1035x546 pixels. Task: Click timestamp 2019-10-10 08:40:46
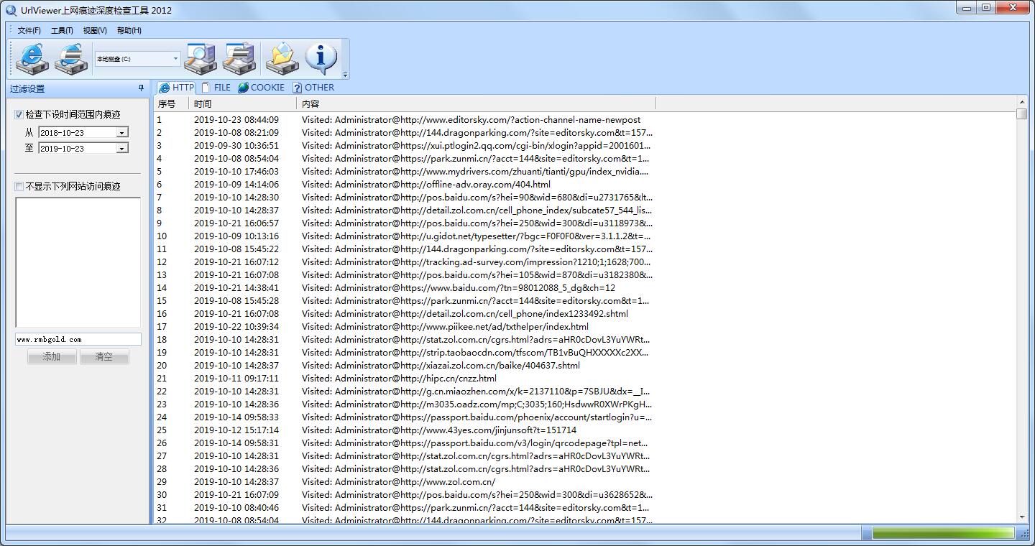click(236, 508)
